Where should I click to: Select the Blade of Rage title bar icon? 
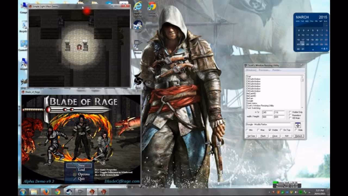click(x=23, y=92)
